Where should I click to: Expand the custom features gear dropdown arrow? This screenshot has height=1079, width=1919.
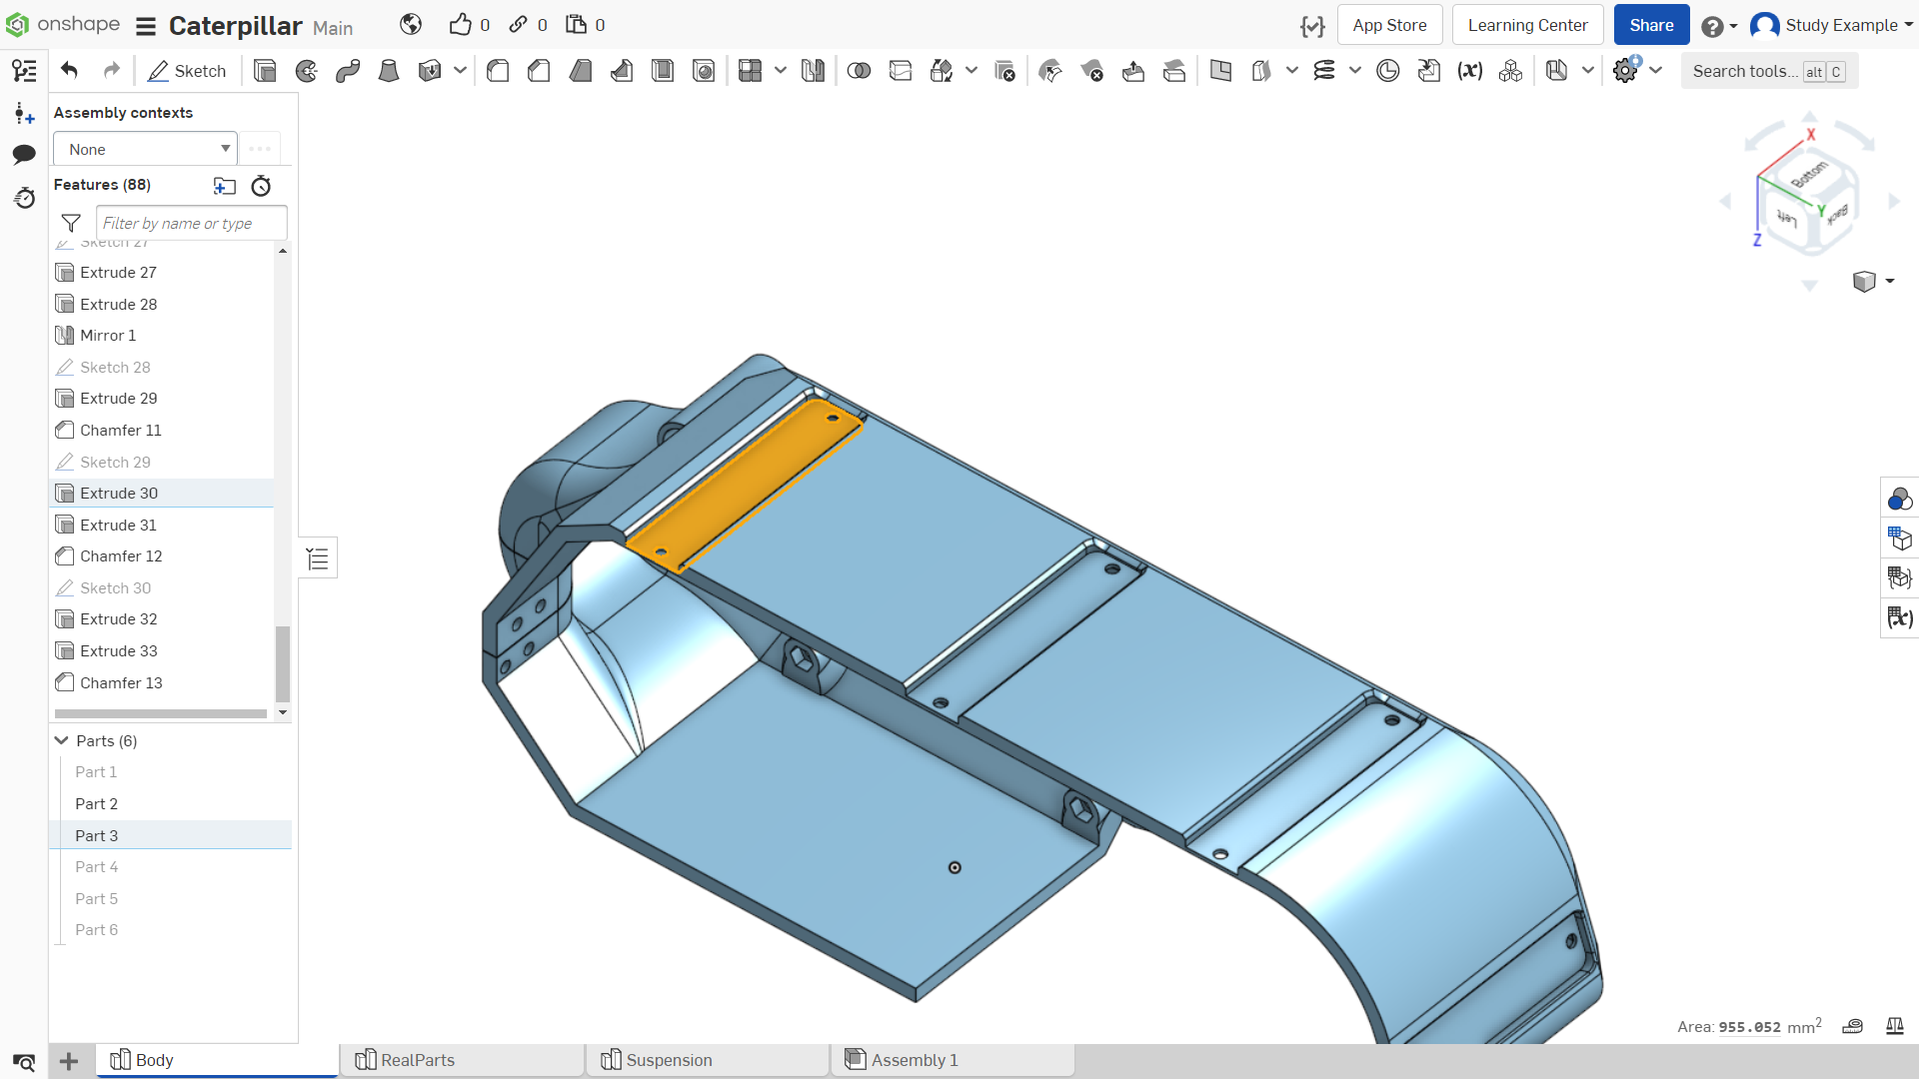pyautogui.click(x=1656, y=71)
